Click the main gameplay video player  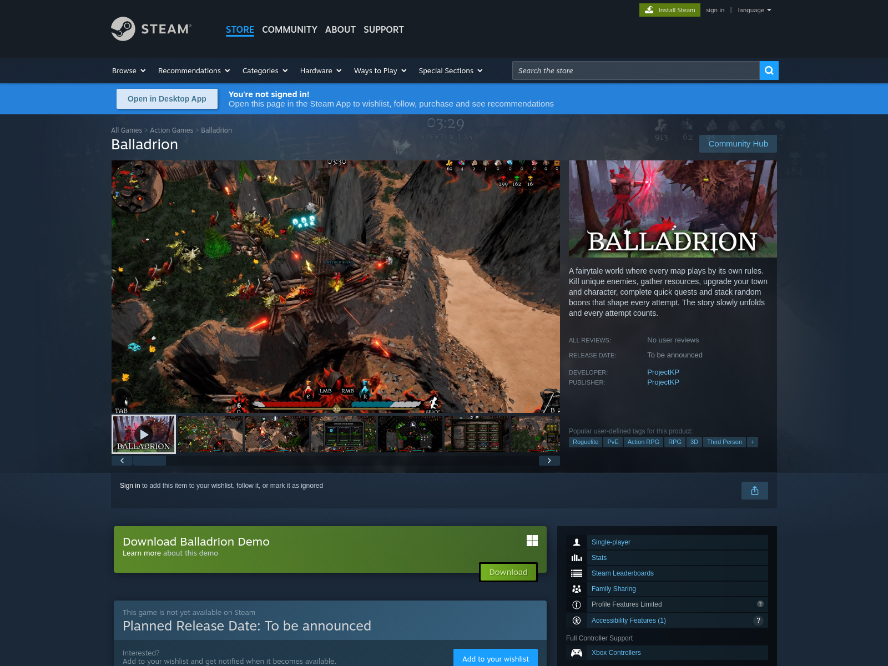336,287
